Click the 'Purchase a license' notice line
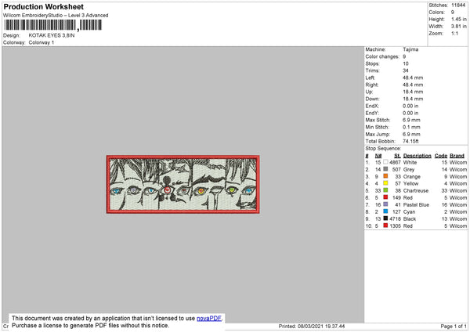The height and width of the screenshot is (332, 470). [x=90, y=326]
